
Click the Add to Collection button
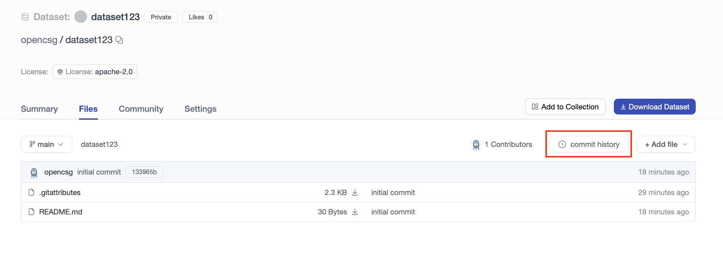pyautogui.click(x=565, y=107)
